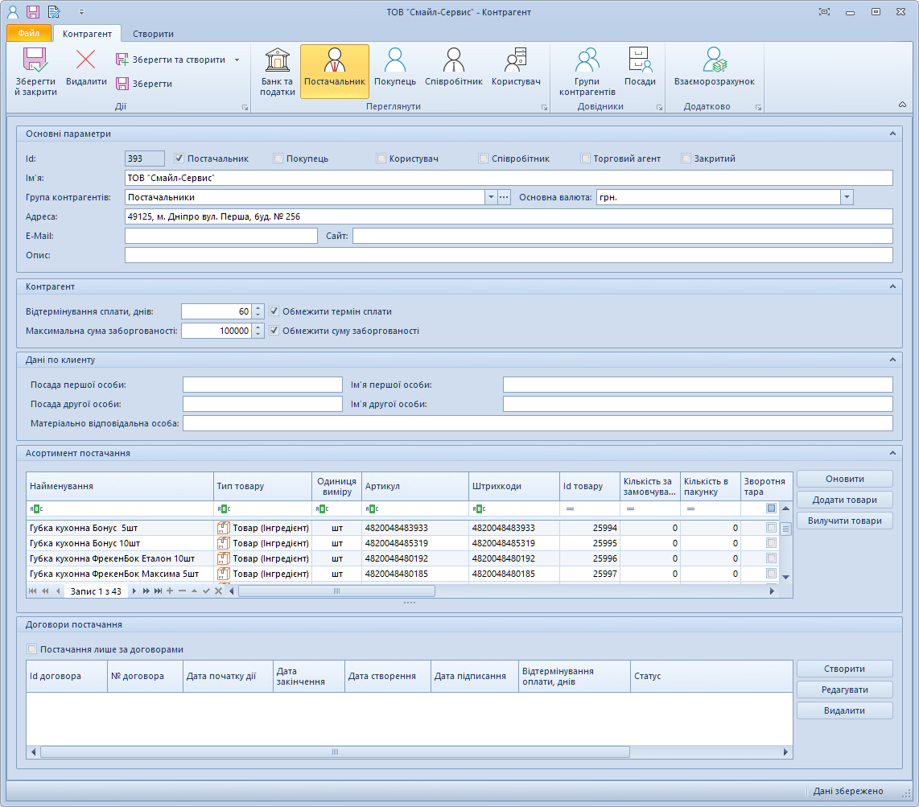
Task: Click into the E-Mail input field
Action: [221, 236]
